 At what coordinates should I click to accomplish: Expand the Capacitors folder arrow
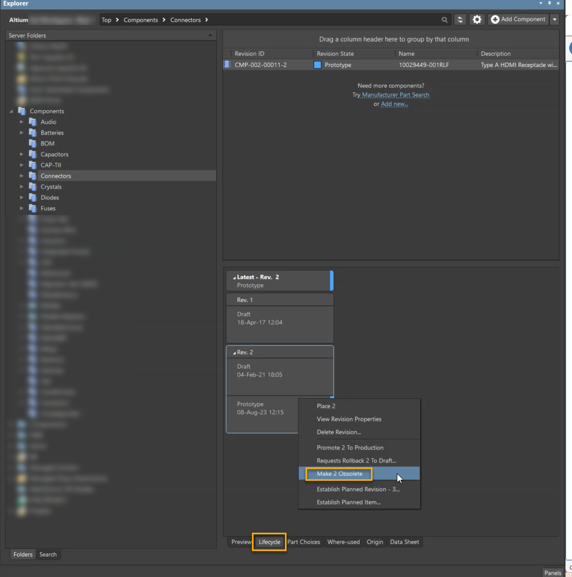pos(22,155)
